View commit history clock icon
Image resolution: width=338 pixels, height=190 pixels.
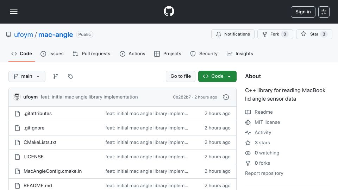(x=226, y=97)
